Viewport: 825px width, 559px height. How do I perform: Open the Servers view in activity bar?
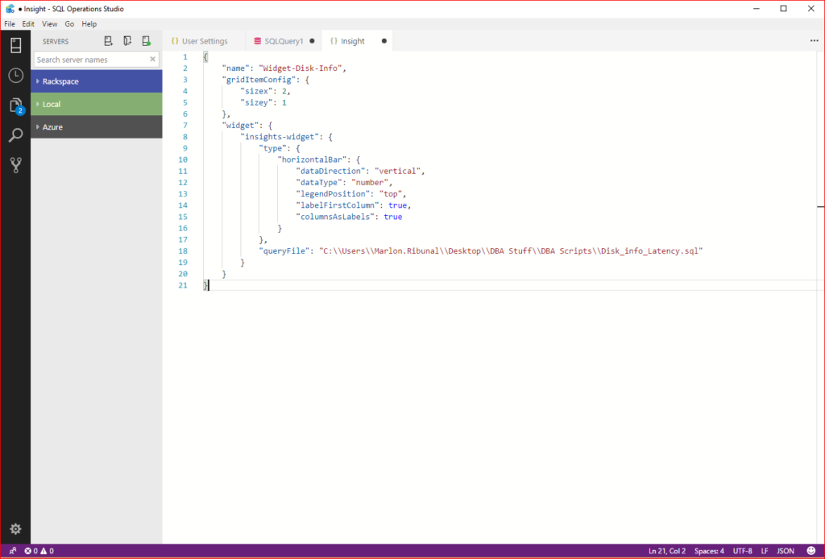pyautogui.click(x=15, y=45)
